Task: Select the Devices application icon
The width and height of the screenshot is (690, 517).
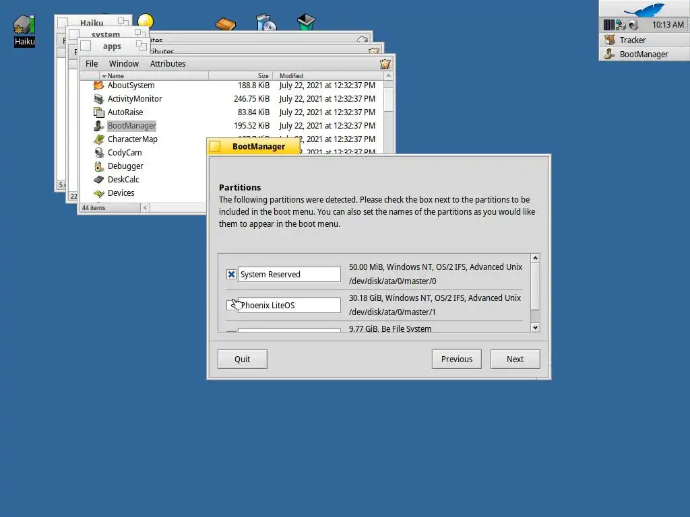Action: pyautogui.click(x=98, y=193)
